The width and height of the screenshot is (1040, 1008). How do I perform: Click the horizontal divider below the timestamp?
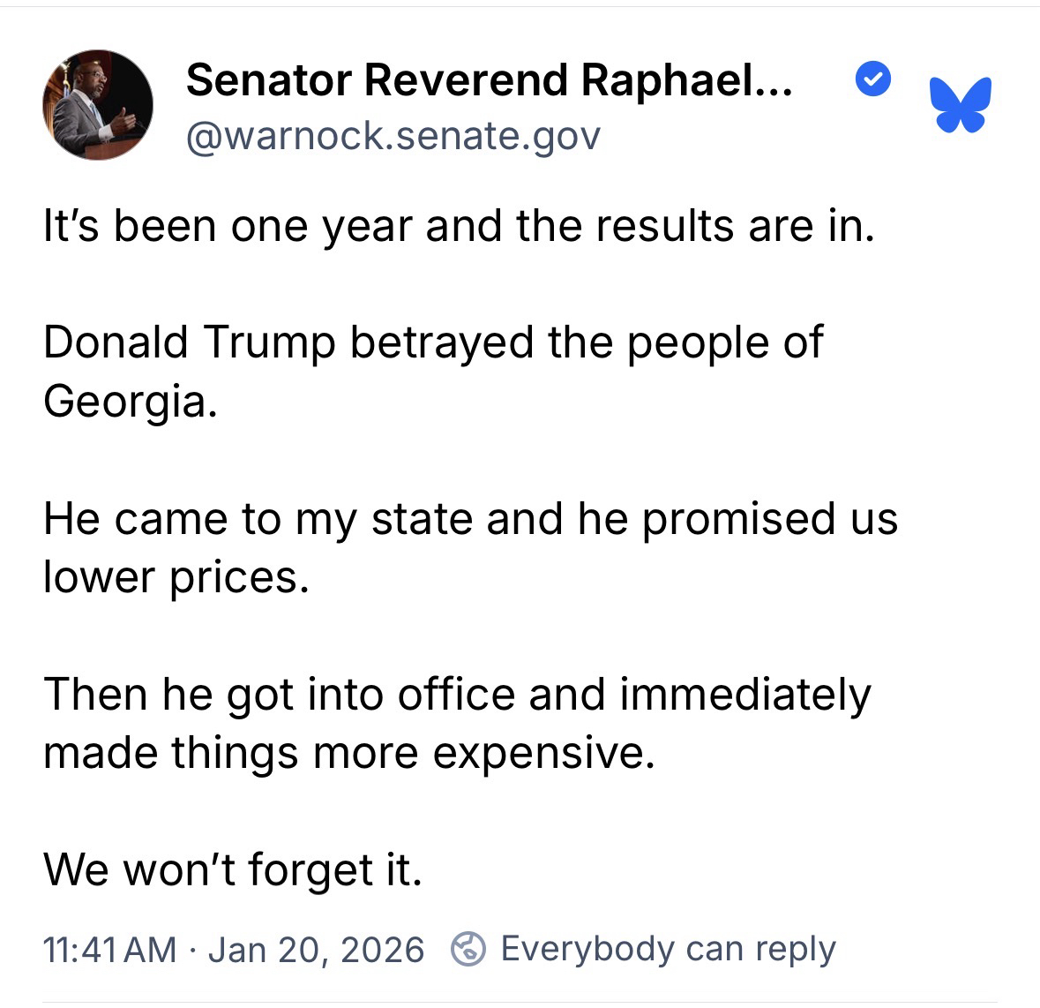pyautogui.click(x=520, y=1003)
